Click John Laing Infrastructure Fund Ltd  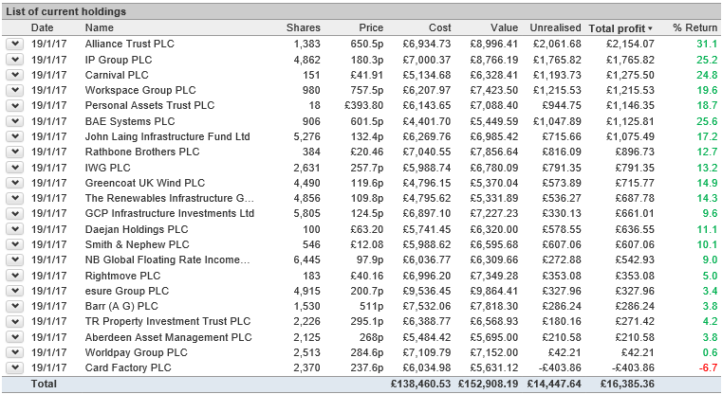pos(168,136)
